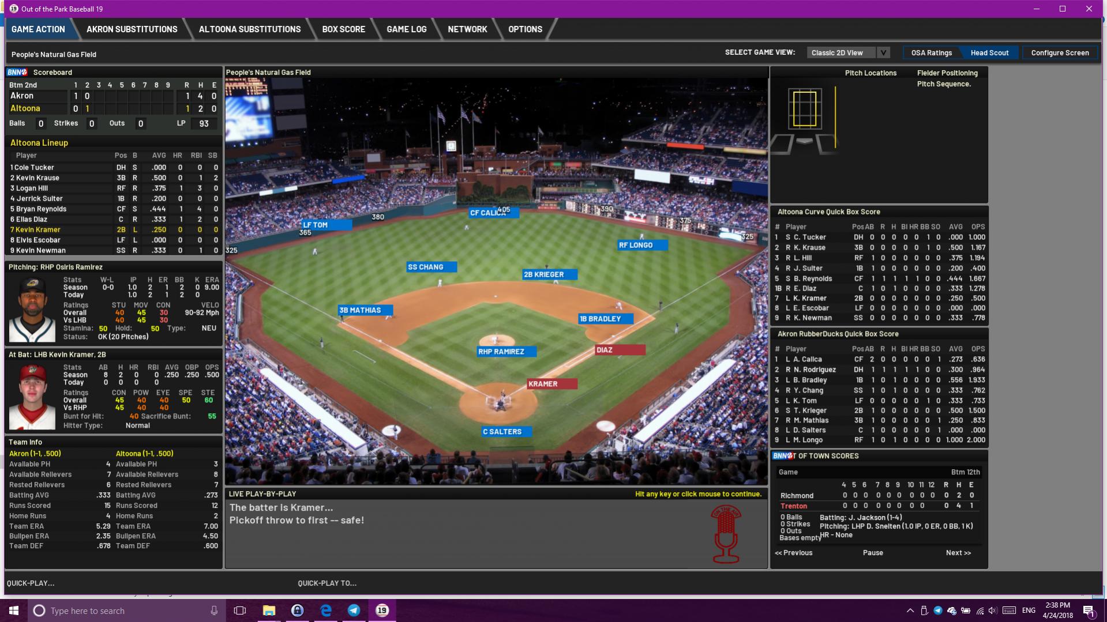
Task: Click the Quick-Play To button
Action: 327,583
